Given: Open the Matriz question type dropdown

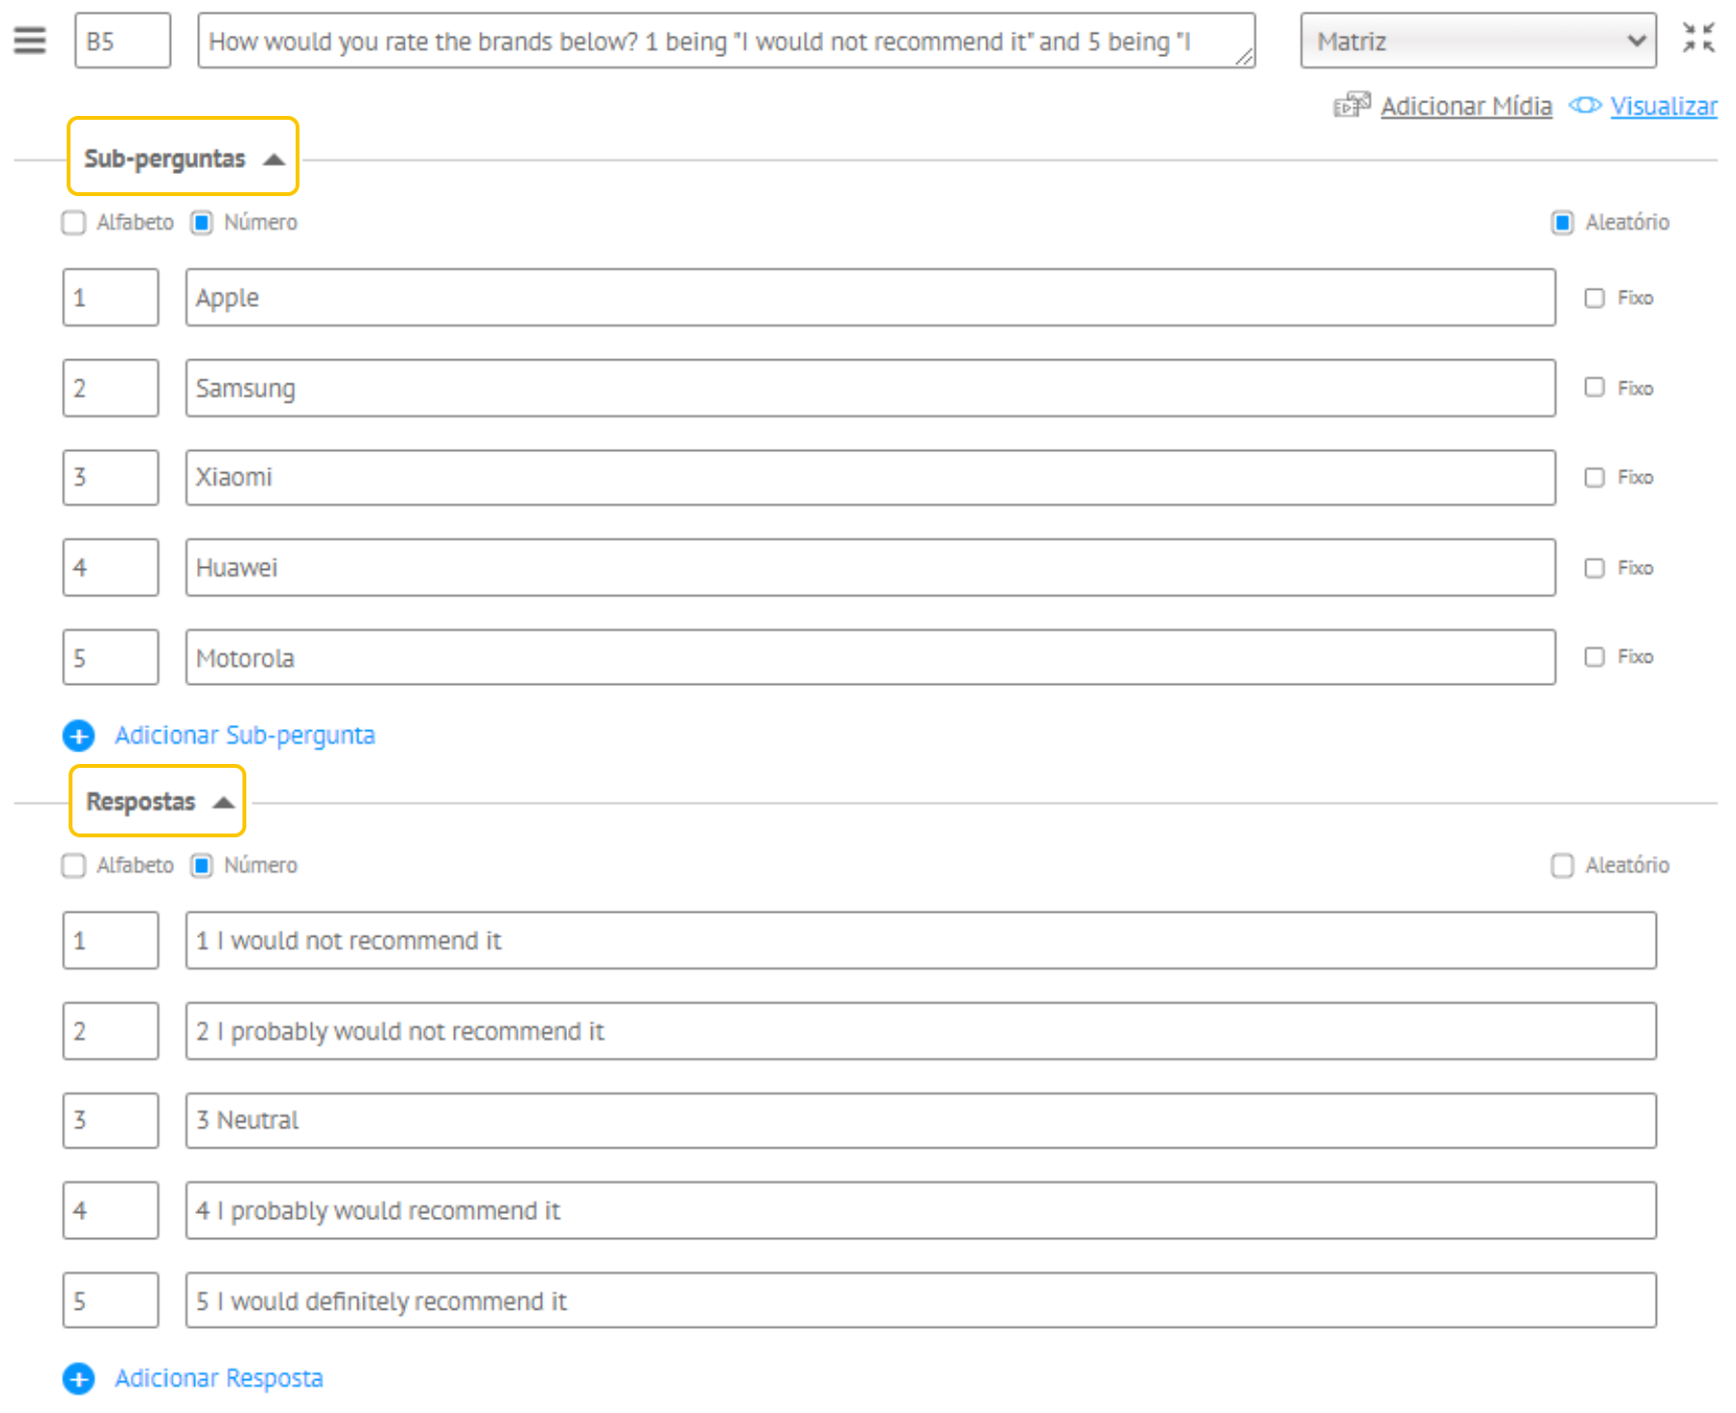Looking at the screenshot, I should tap(1478, 41).
